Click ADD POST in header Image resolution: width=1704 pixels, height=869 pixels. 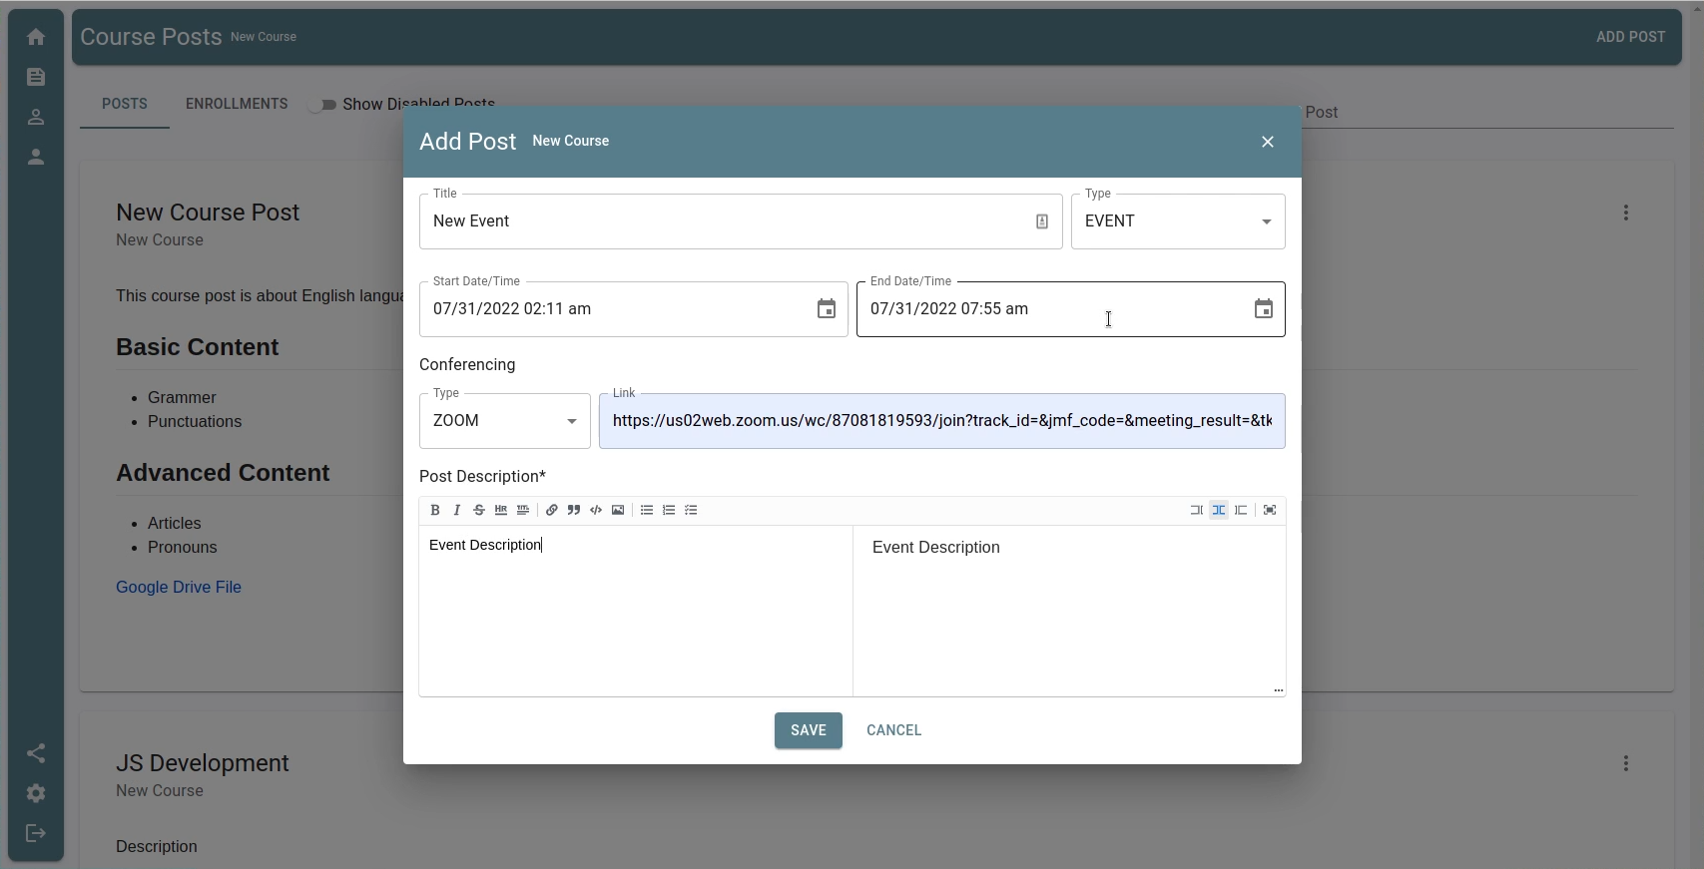[1631, 37]
